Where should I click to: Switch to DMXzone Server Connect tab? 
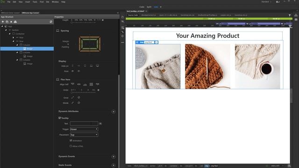click(x=10, y=13)
